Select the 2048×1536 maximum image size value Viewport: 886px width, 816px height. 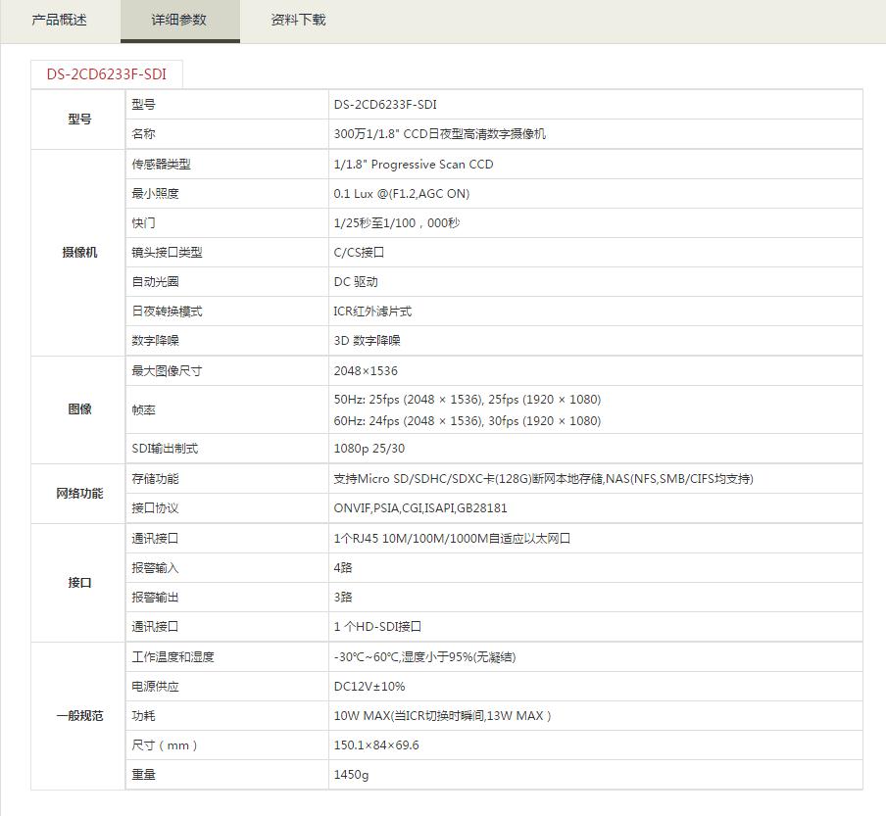366,371
